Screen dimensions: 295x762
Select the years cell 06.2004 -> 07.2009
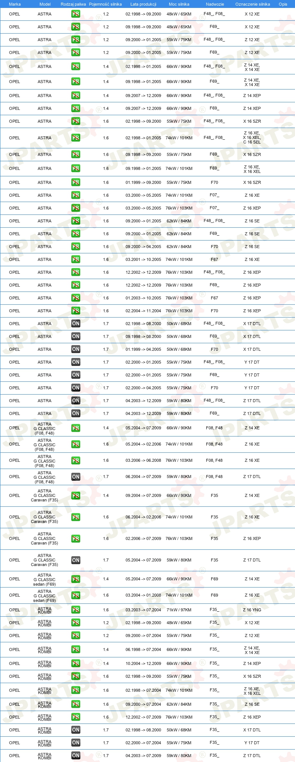[x=143, y=477]
